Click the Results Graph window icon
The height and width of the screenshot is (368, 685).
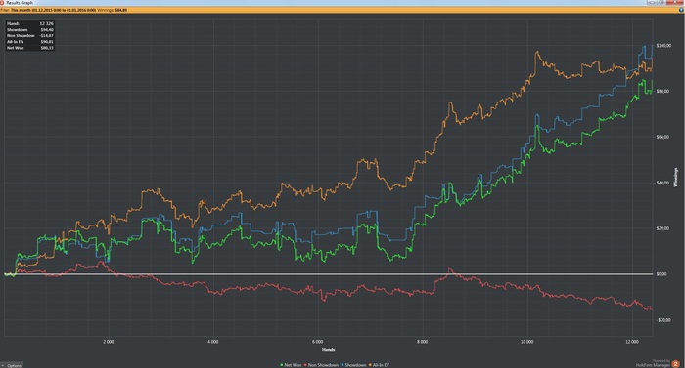(x=2, y=3)
